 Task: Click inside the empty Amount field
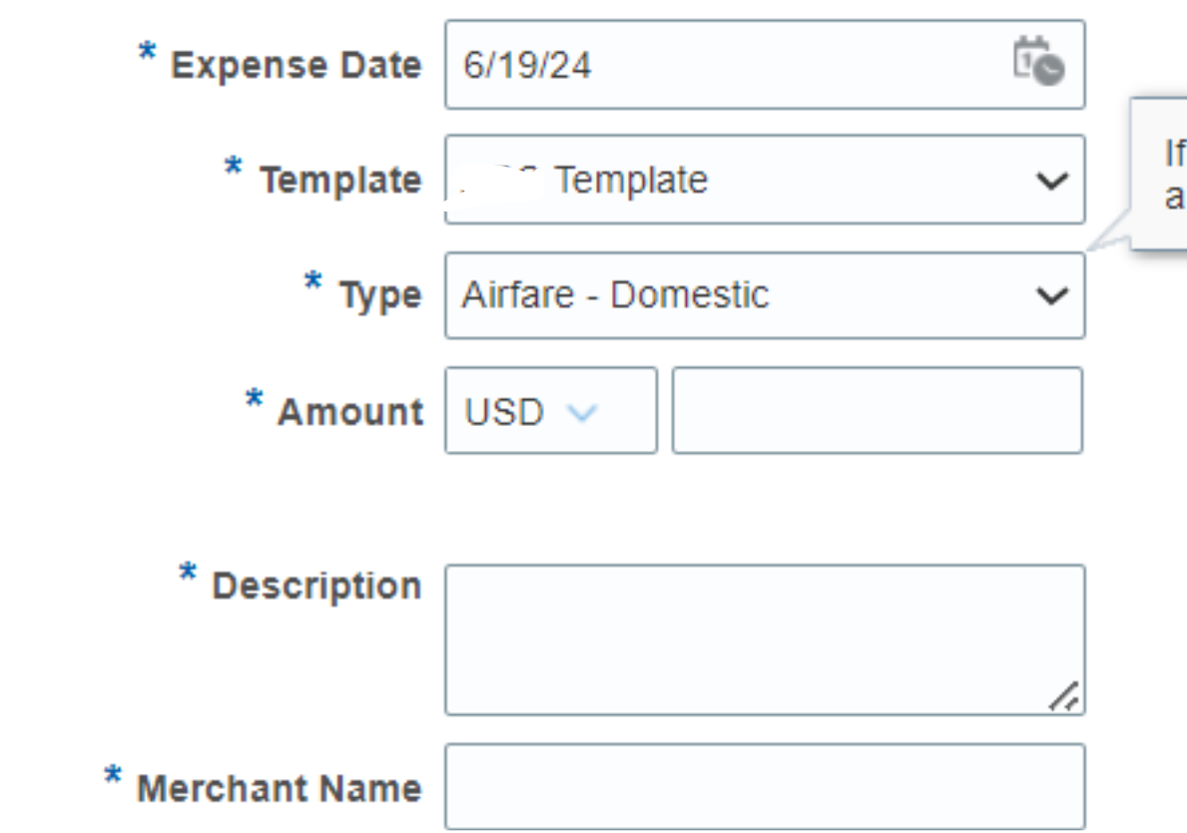[879, 411]
